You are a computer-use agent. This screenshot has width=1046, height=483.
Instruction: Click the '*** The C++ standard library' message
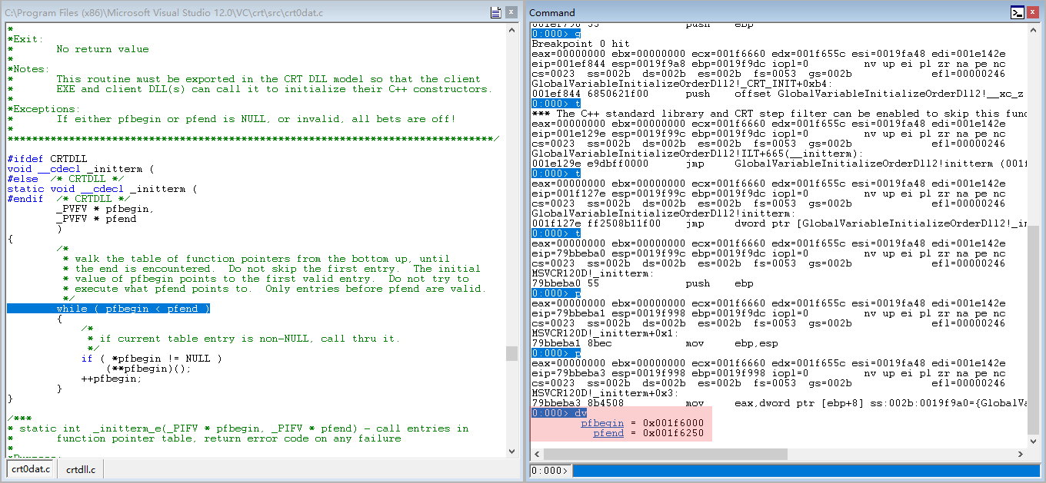(x=779, y=114)
